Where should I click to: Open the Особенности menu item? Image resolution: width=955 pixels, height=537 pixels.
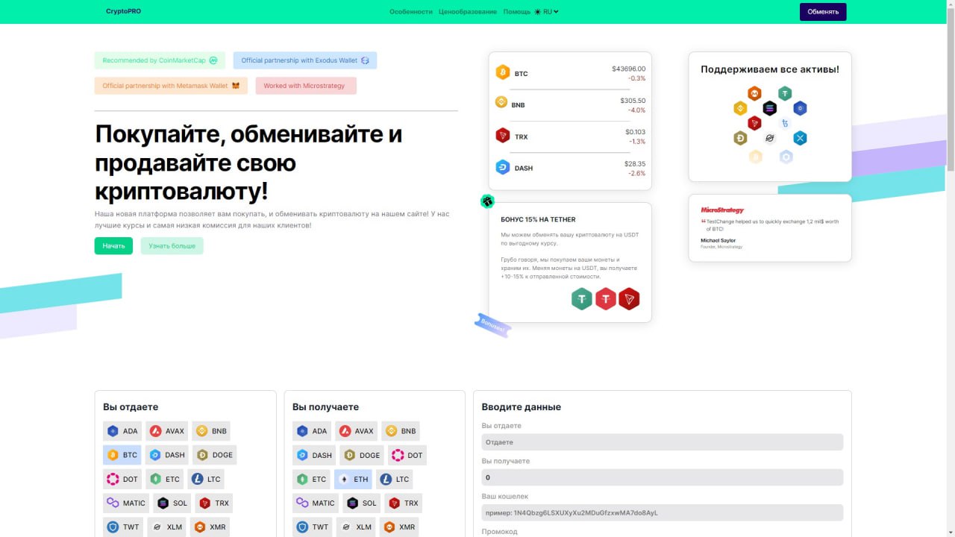coord(410,12)
